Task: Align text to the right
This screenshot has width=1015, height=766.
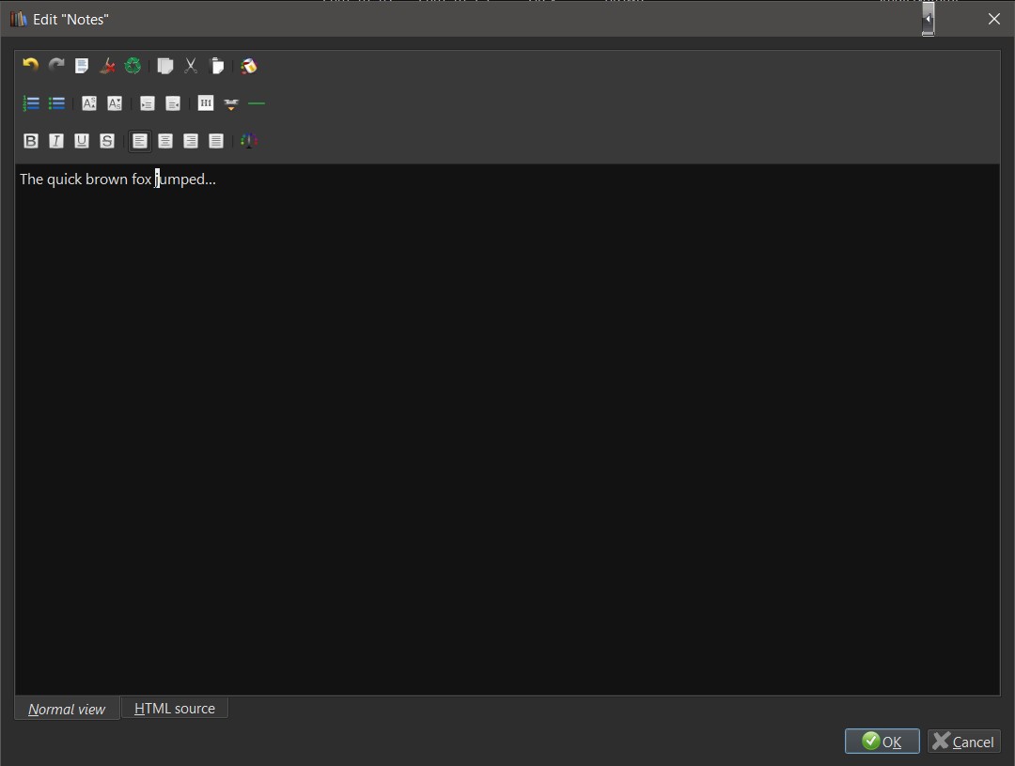Action: [x=190, y=140]
